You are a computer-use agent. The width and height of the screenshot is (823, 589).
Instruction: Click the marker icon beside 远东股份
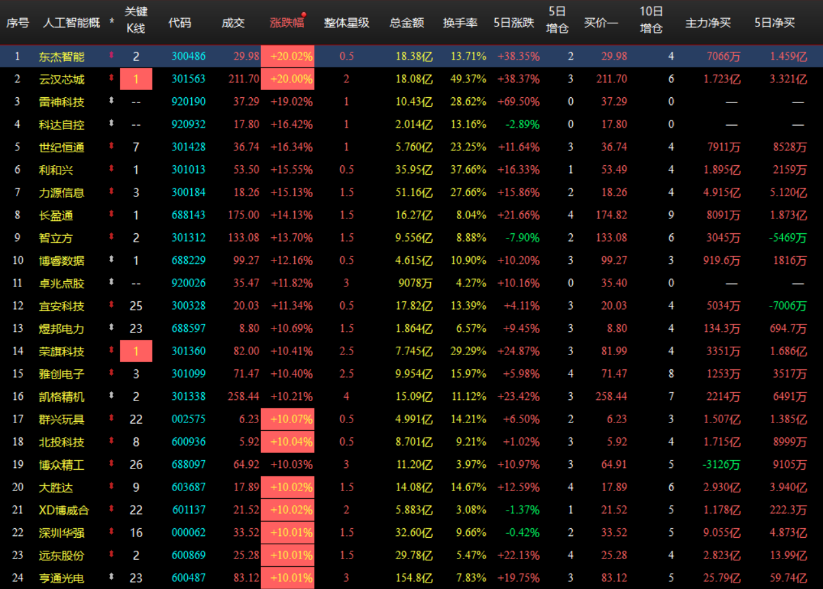111,555
